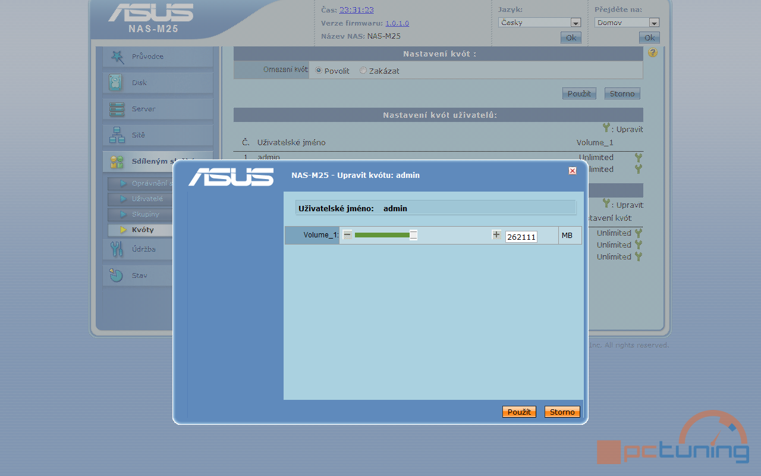Open the help question mark icon

pyautogui.click(x=652, y=53)
